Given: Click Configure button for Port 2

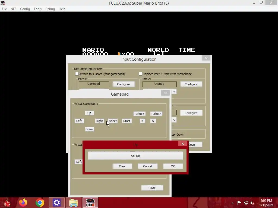Looking at the screenshot, I should click(191, 84).
